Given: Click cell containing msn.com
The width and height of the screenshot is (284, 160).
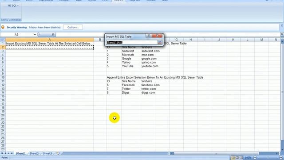Looking at the screenshot, I should tap(148, 55).
